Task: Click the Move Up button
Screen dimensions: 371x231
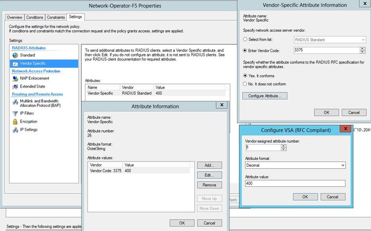Action: [209, 198]
